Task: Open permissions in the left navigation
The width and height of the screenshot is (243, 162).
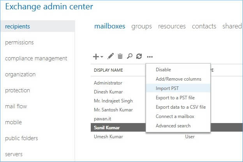Action: (x=19, y=42)
